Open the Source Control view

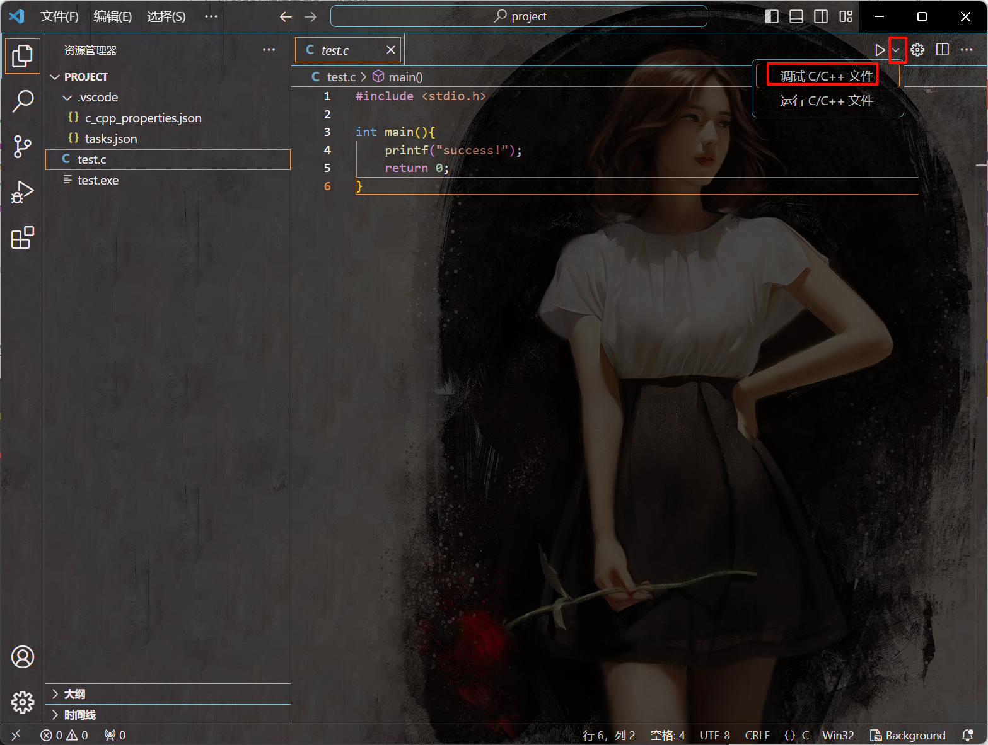[x=23, y=147]
